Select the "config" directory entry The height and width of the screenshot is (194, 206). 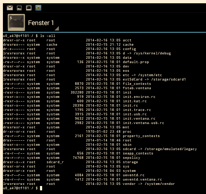129,49
